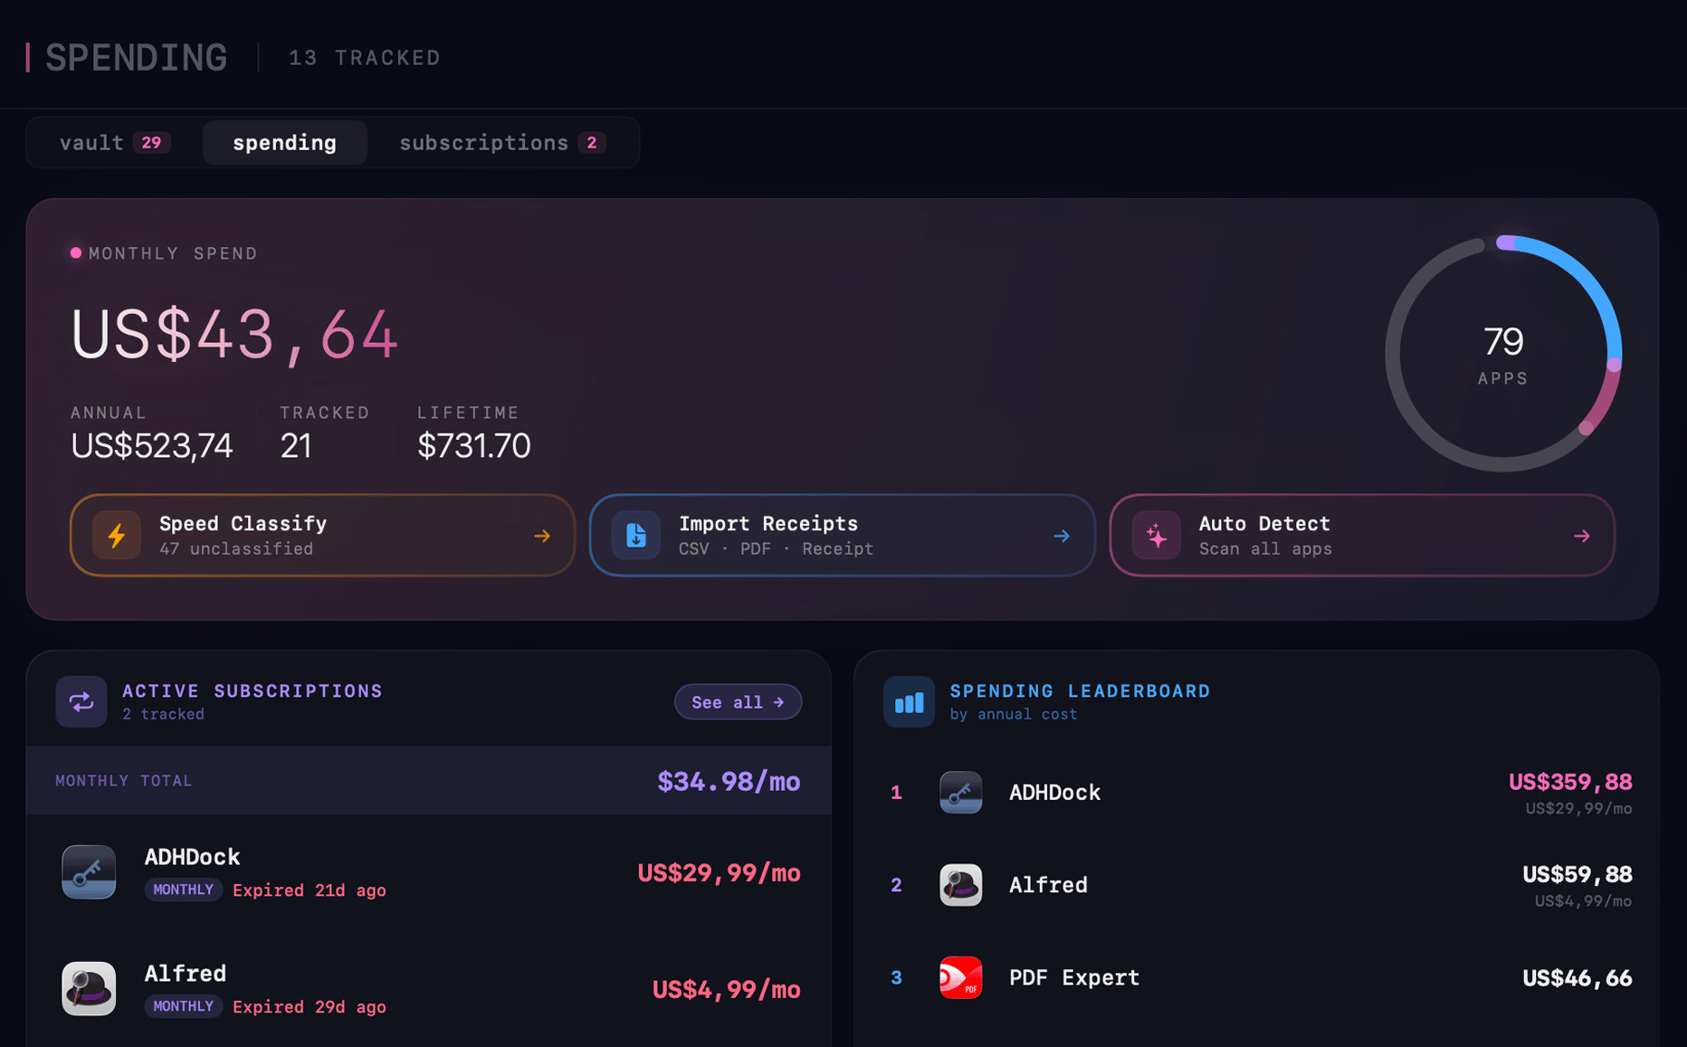Screen dimensions: 1687x1047
Task: Click ADHDock app icon in Active Subscriptions
Action: (x=89, y=872)
